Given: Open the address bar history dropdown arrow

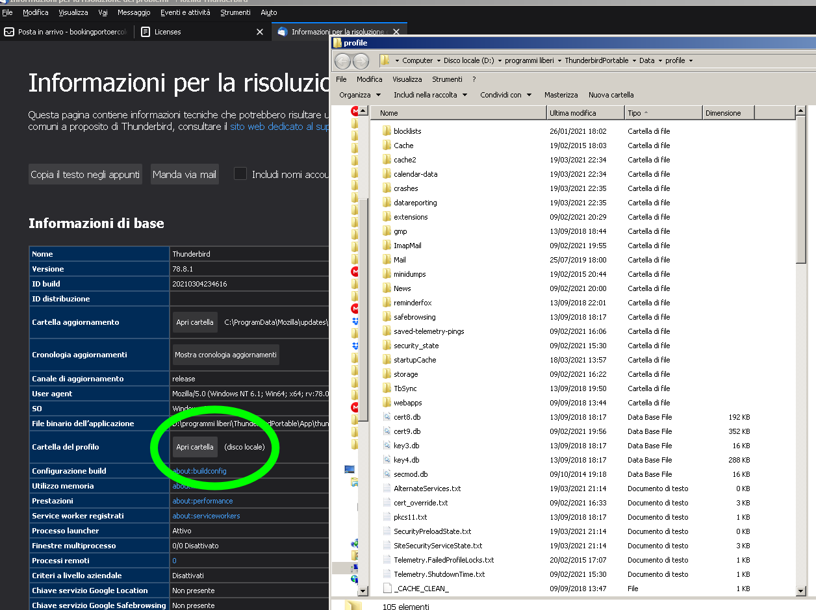Looking at the screenshot, I should pos(396,60).
